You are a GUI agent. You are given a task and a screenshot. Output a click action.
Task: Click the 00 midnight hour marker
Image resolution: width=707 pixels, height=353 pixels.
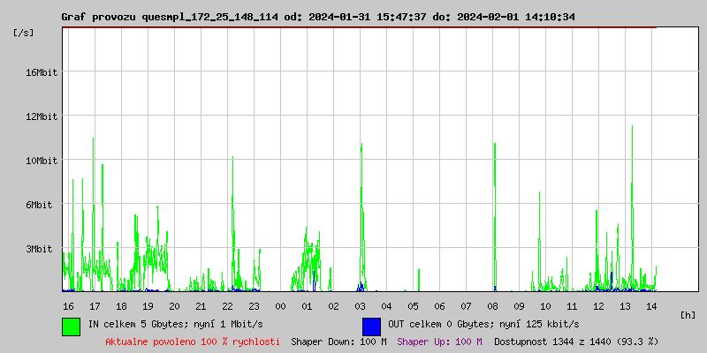(x=280, y=306)
